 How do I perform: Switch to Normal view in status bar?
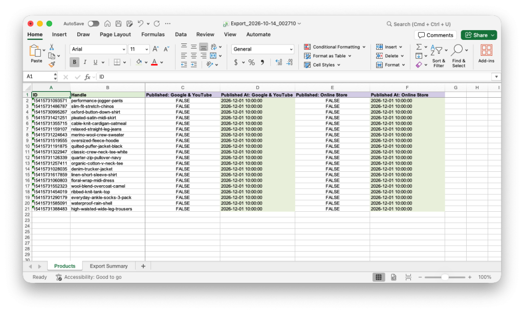(x=379, y=277)
